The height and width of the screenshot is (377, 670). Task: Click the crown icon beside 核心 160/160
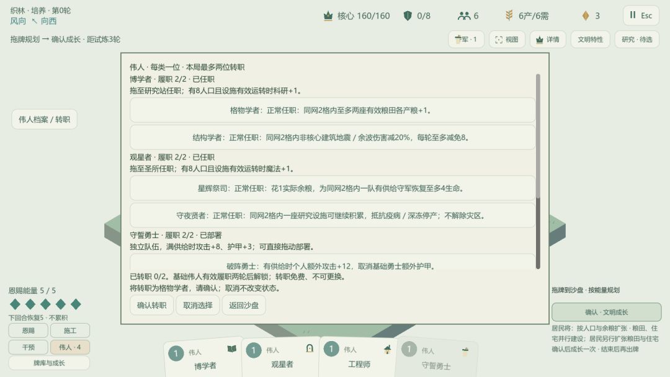click(328, 16)
